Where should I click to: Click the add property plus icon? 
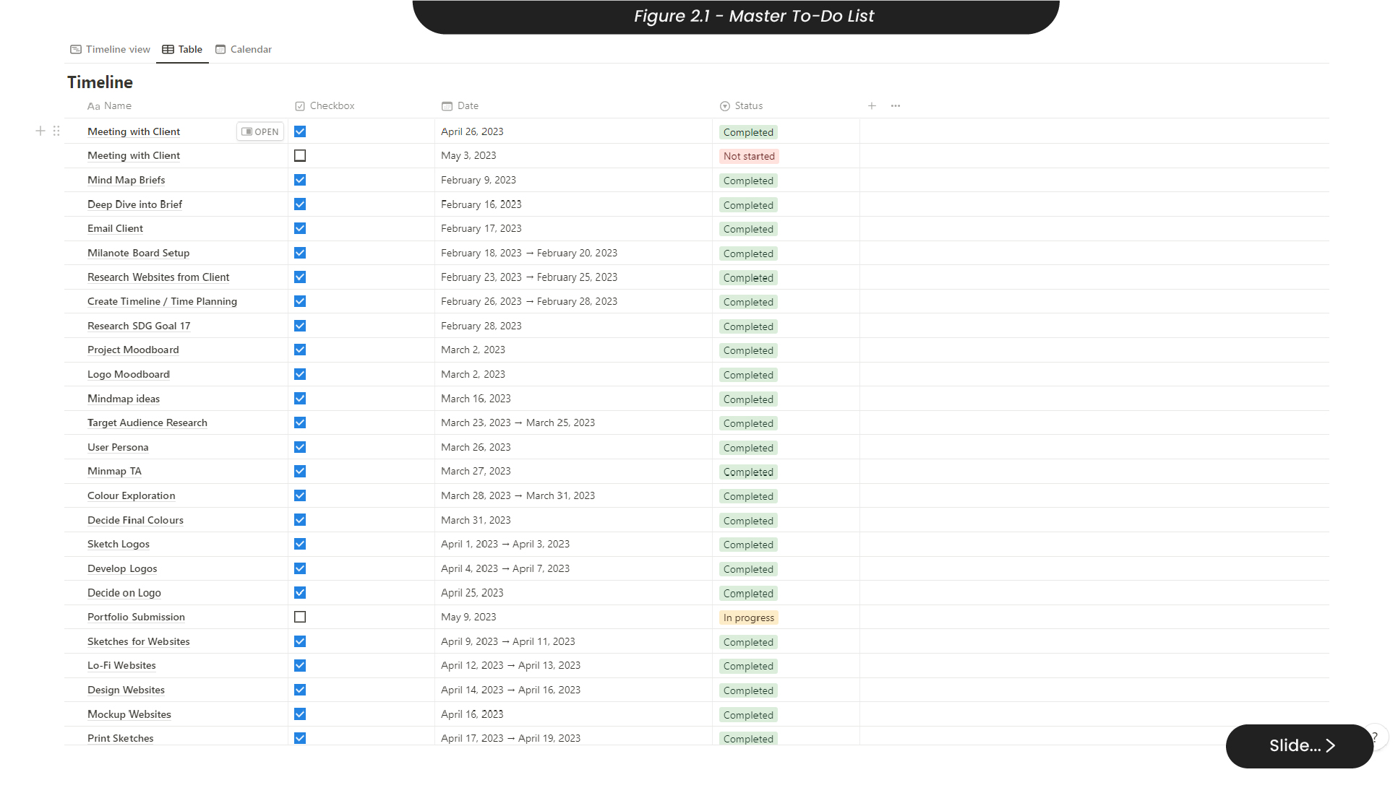(x=872, y=105)
